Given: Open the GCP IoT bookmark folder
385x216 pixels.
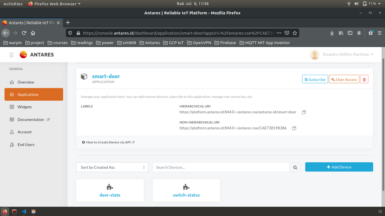Looking at the screenshot, I should pos(173,43).
